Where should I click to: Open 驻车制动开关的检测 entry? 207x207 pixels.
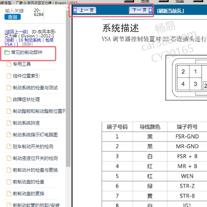click(33, 146)
